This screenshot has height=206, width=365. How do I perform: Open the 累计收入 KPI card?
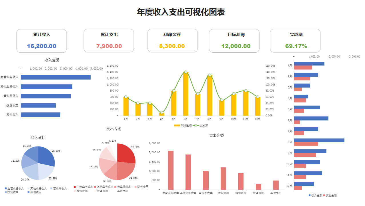41,41
